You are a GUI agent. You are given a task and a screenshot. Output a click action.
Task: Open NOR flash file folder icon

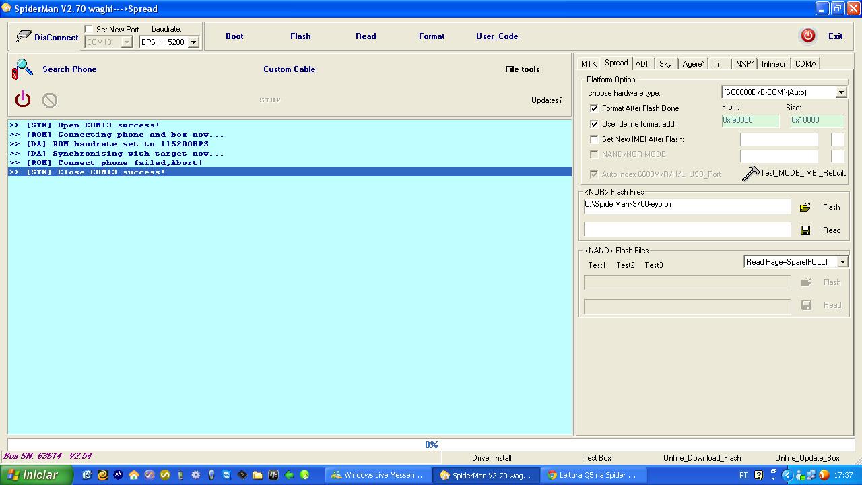pyautogui.click(x=805, y=207)
